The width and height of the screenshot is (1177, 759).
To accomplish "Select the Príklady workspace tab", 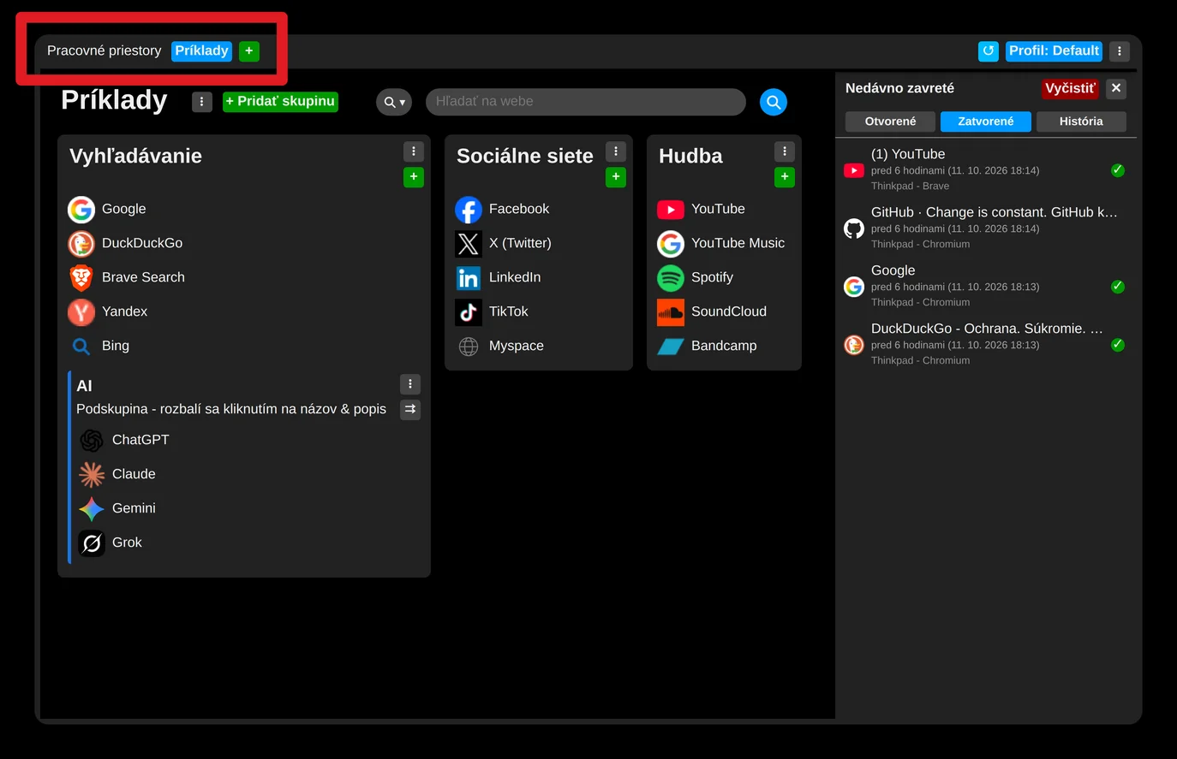I will (x=202, y=51).
